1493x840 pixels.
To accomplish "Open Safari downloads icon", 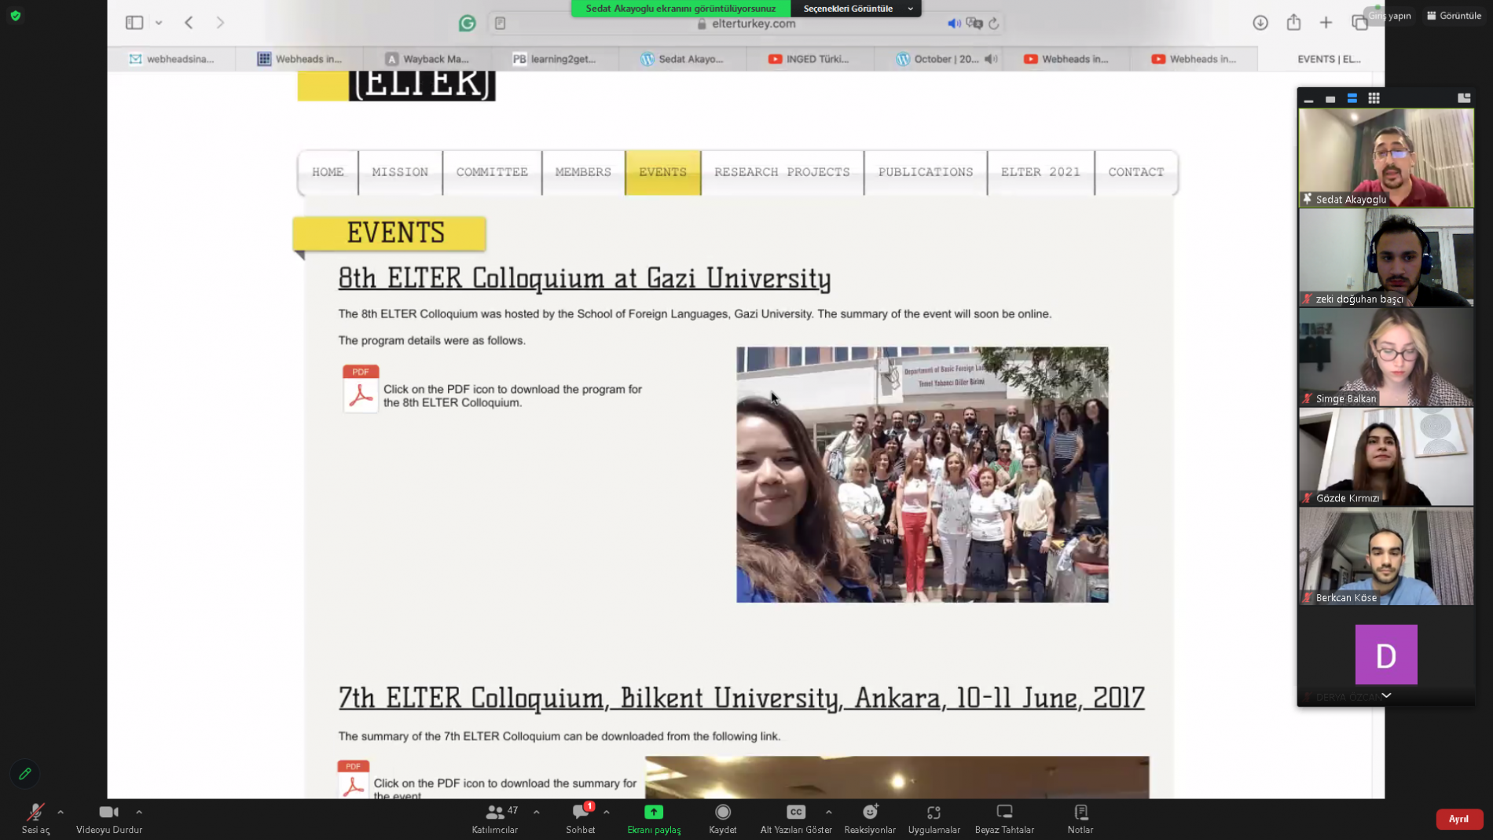I will tap(1260, 23).
